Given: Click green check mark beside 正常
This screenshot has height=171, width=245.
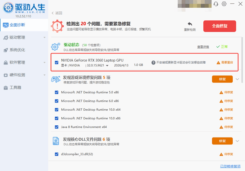Looking at the screenshot, I should (218, 47).
